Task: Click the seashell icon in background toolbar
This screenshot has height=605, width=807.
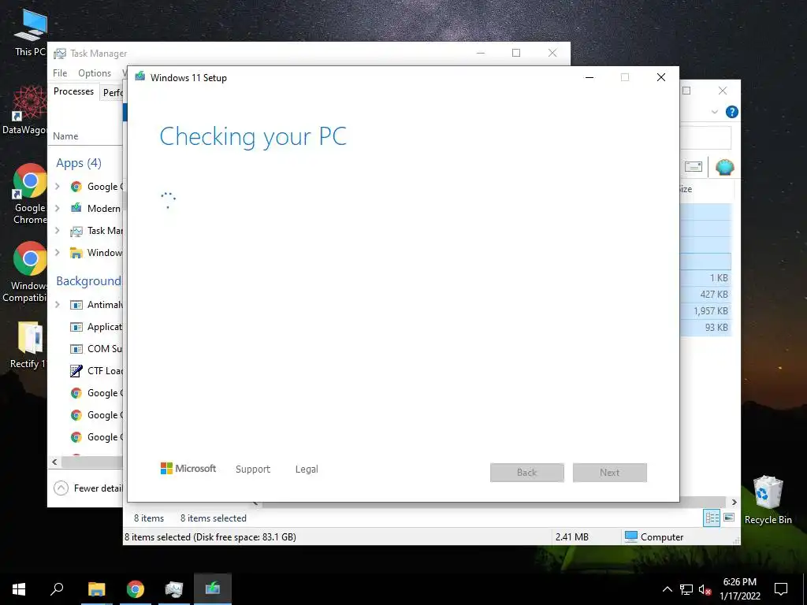Action: pos(725,167)
